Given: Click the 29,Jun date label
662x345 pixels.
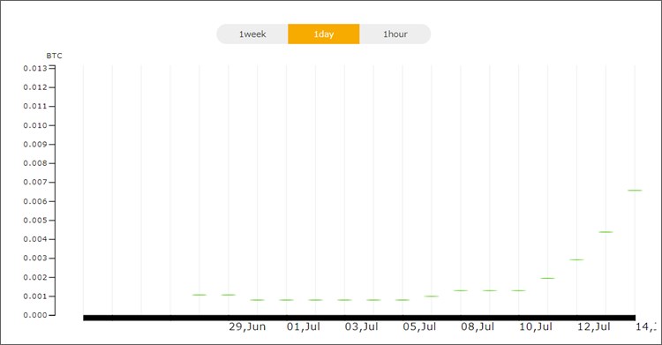Looking at the screenshot, I should click(247, 326).
